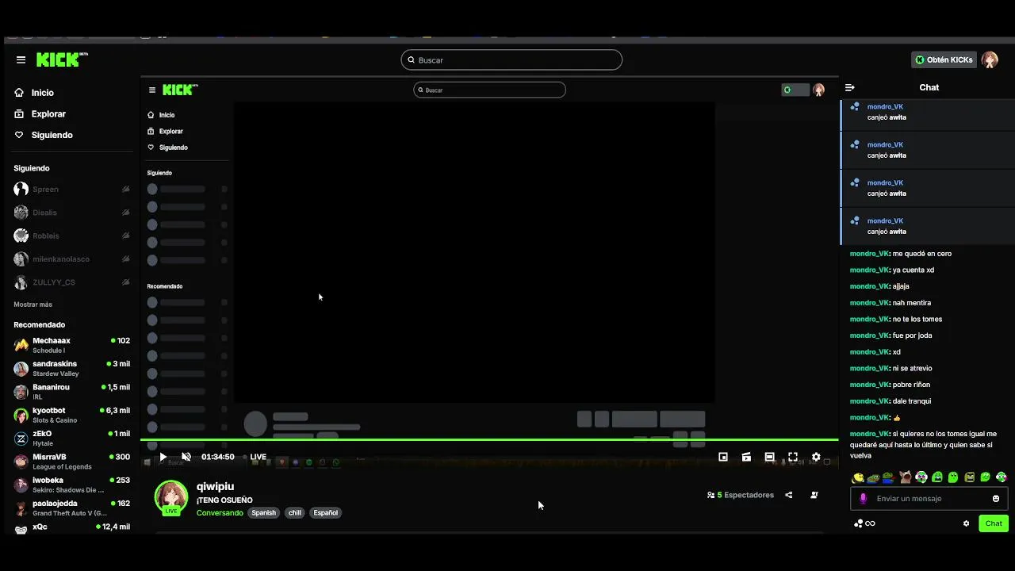Select the chill tag
Screen dimensions: 1015x571
(x=295, y=513)
